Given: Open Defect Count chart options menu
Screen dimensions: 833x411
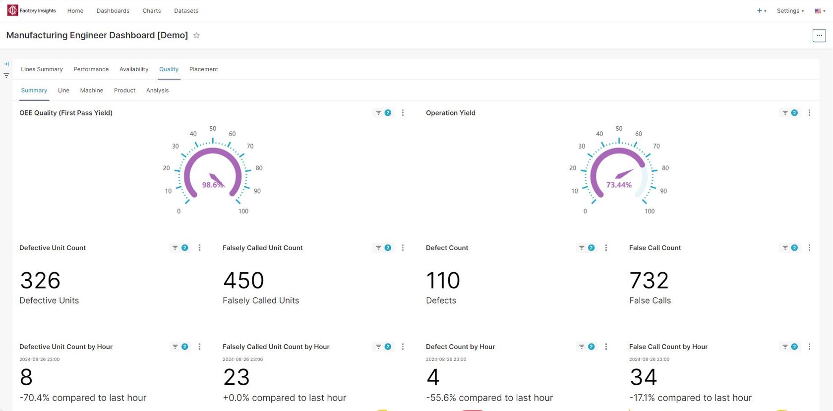Looking at the screenshot, I should 606,248.
